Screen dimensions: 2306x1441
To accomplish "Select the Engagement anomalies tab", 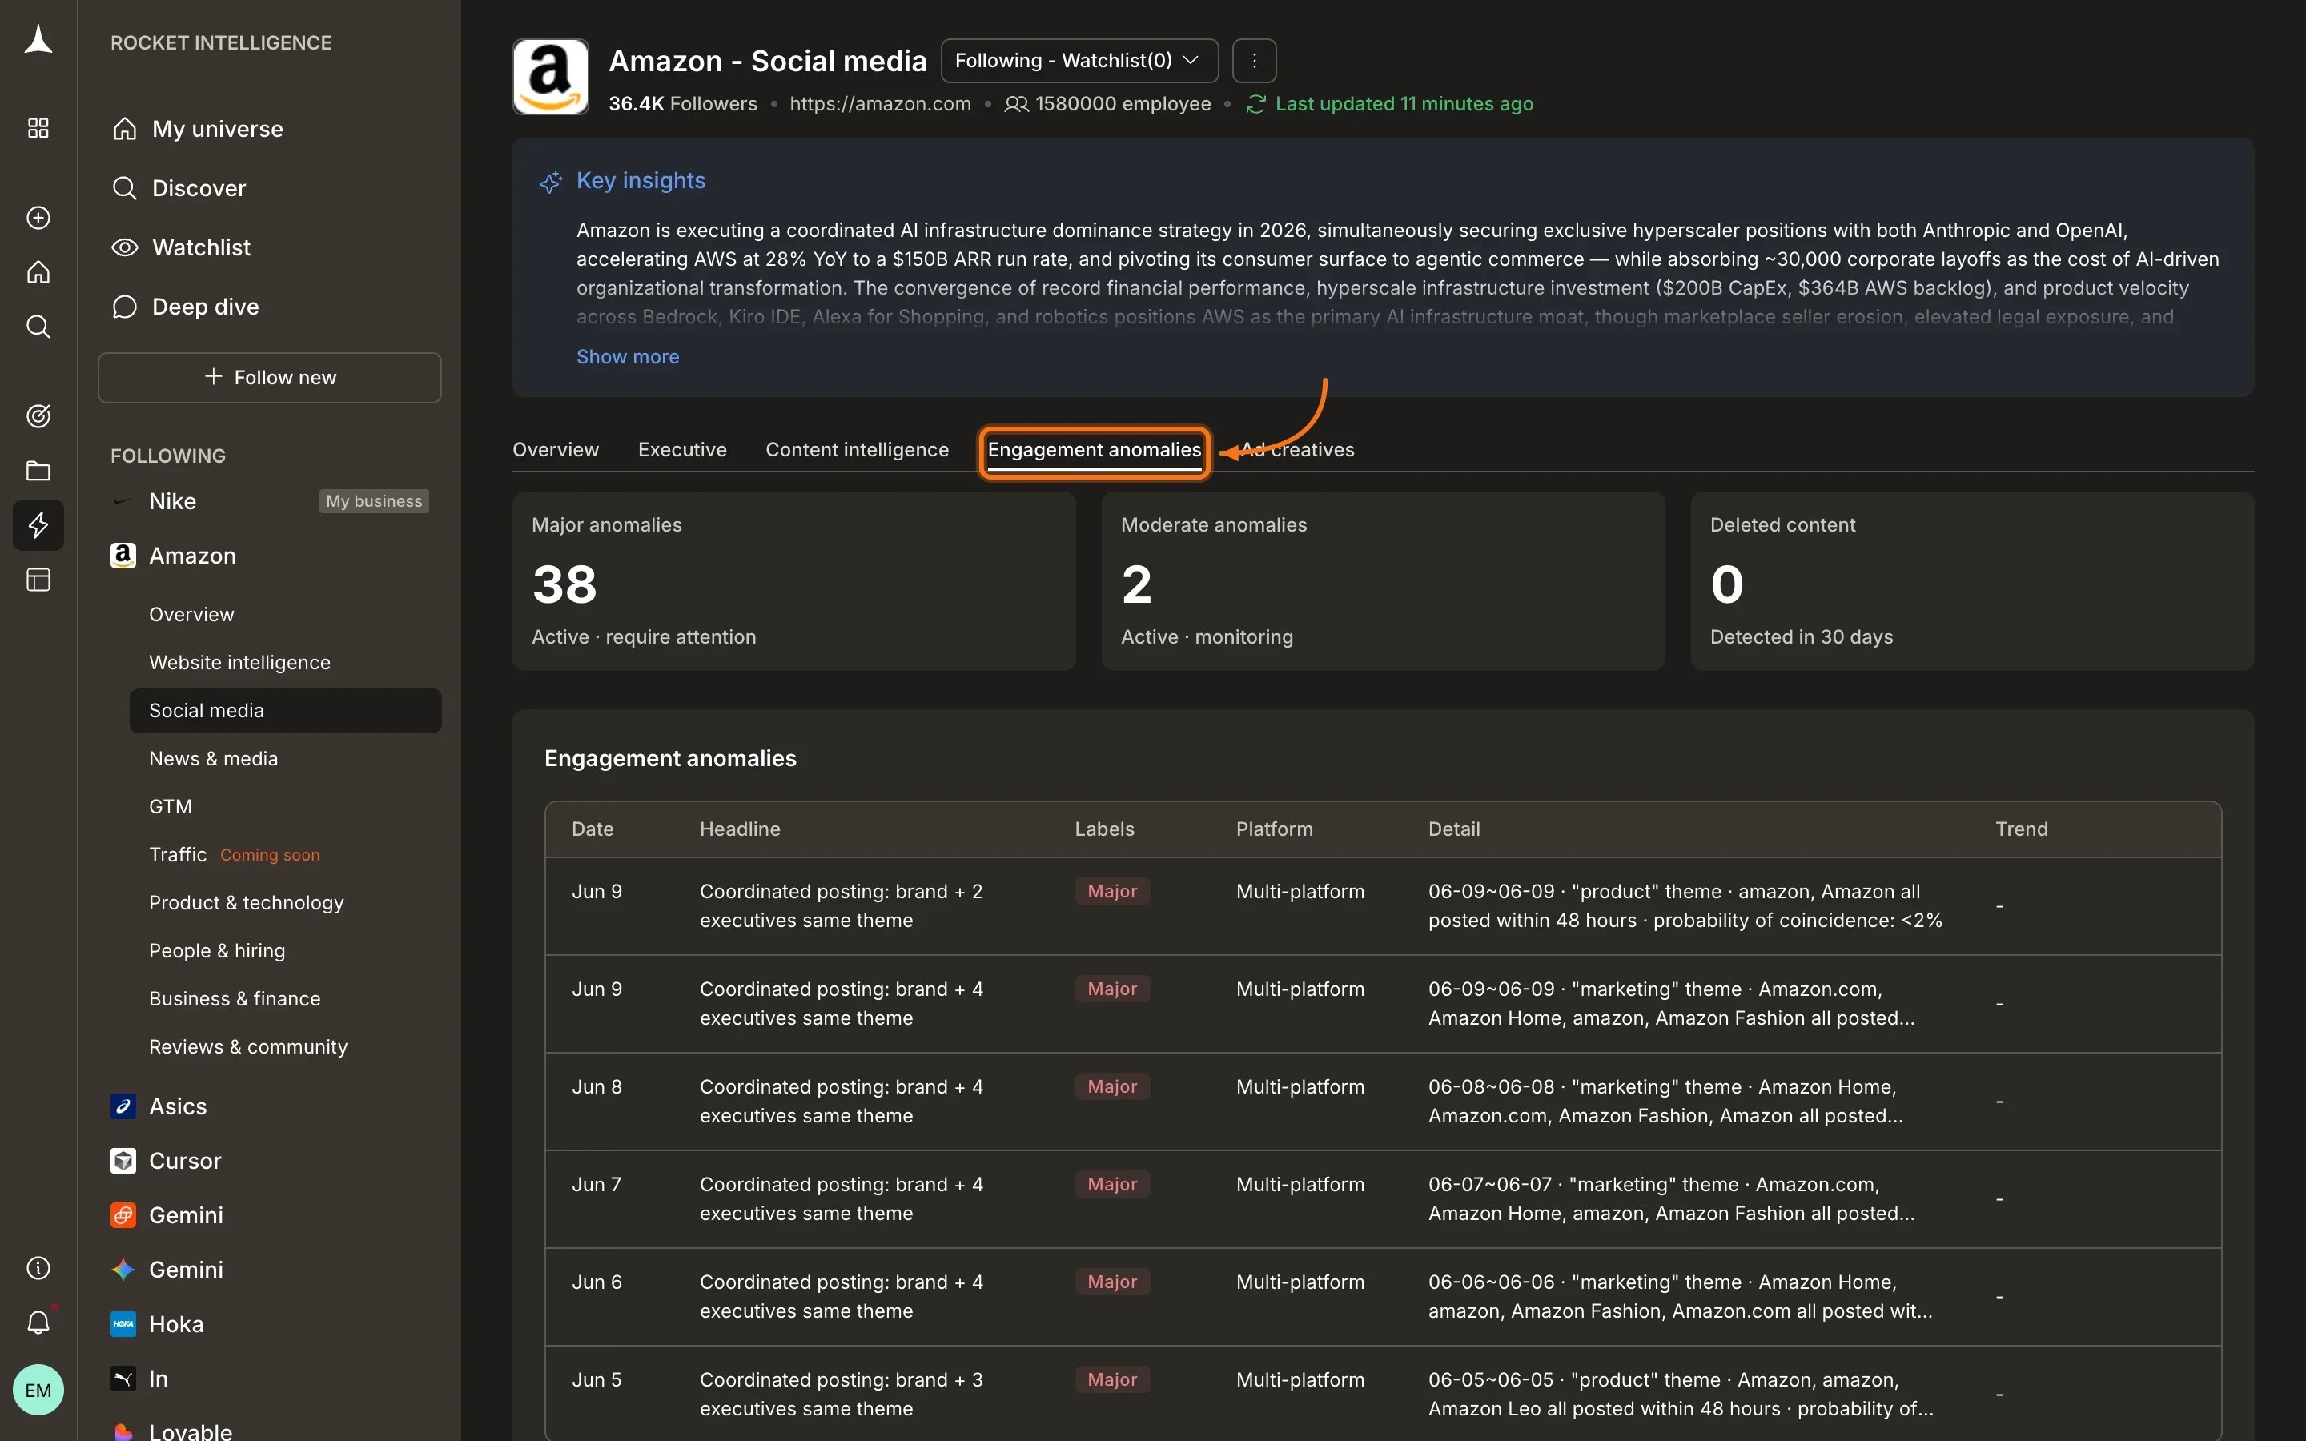I will click(x=1094, y=450).
